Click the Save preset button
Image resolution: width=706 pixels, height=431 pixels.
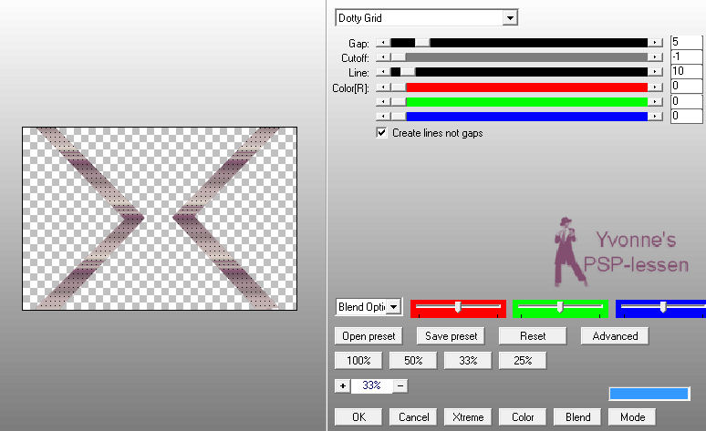pos(451,336)
